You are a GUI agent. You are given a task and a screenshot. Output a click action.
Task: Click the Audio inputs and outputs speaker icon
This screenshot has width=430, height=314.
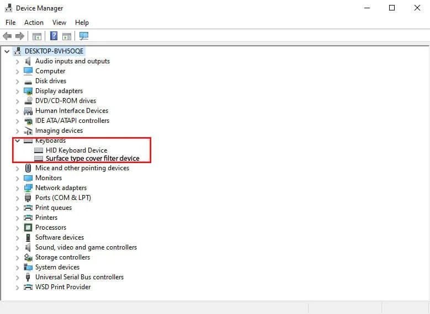pyautogui.click(x=28, y=61)
